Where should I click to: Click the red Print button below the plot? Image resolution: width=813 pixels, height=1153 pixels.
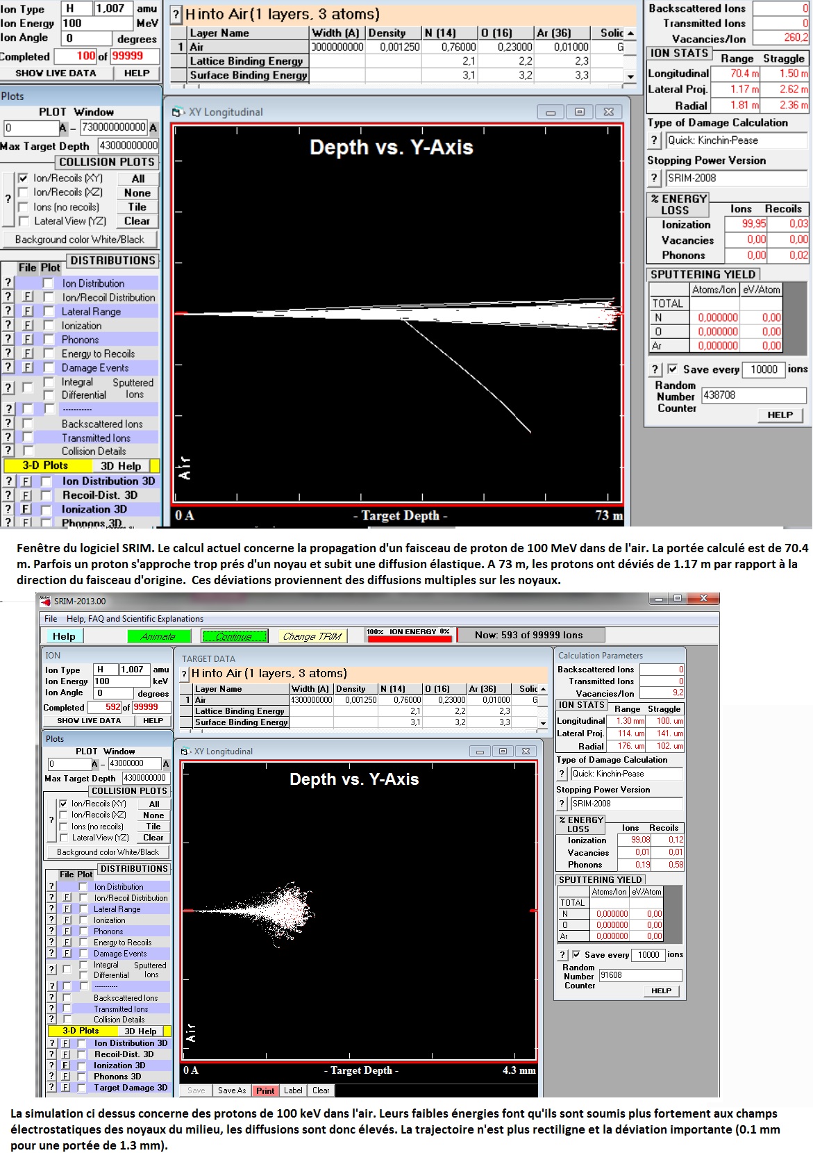click(x=265, y=1090)
